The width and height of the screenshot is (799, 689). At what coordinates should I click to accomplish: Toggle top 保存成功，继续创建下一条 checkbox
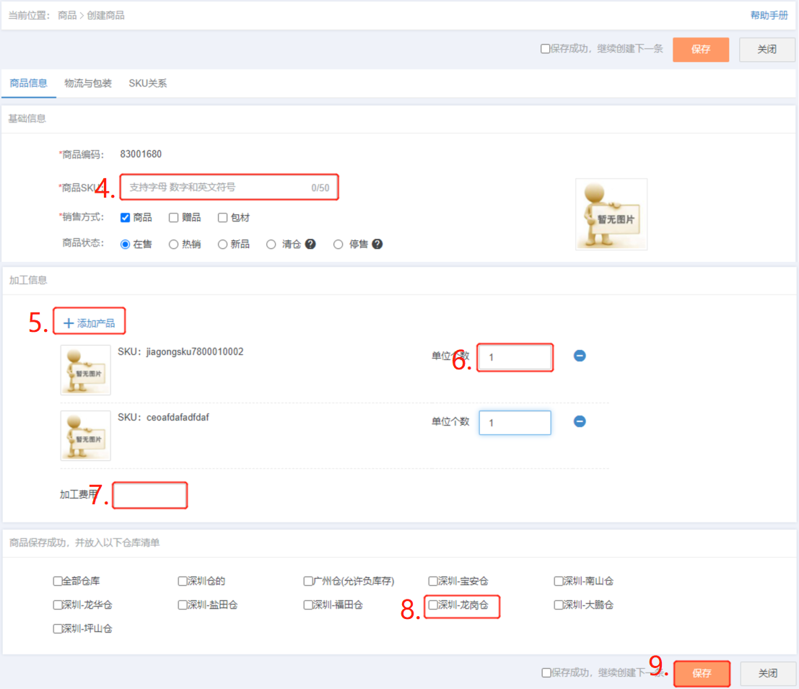(x=545, y=49)
